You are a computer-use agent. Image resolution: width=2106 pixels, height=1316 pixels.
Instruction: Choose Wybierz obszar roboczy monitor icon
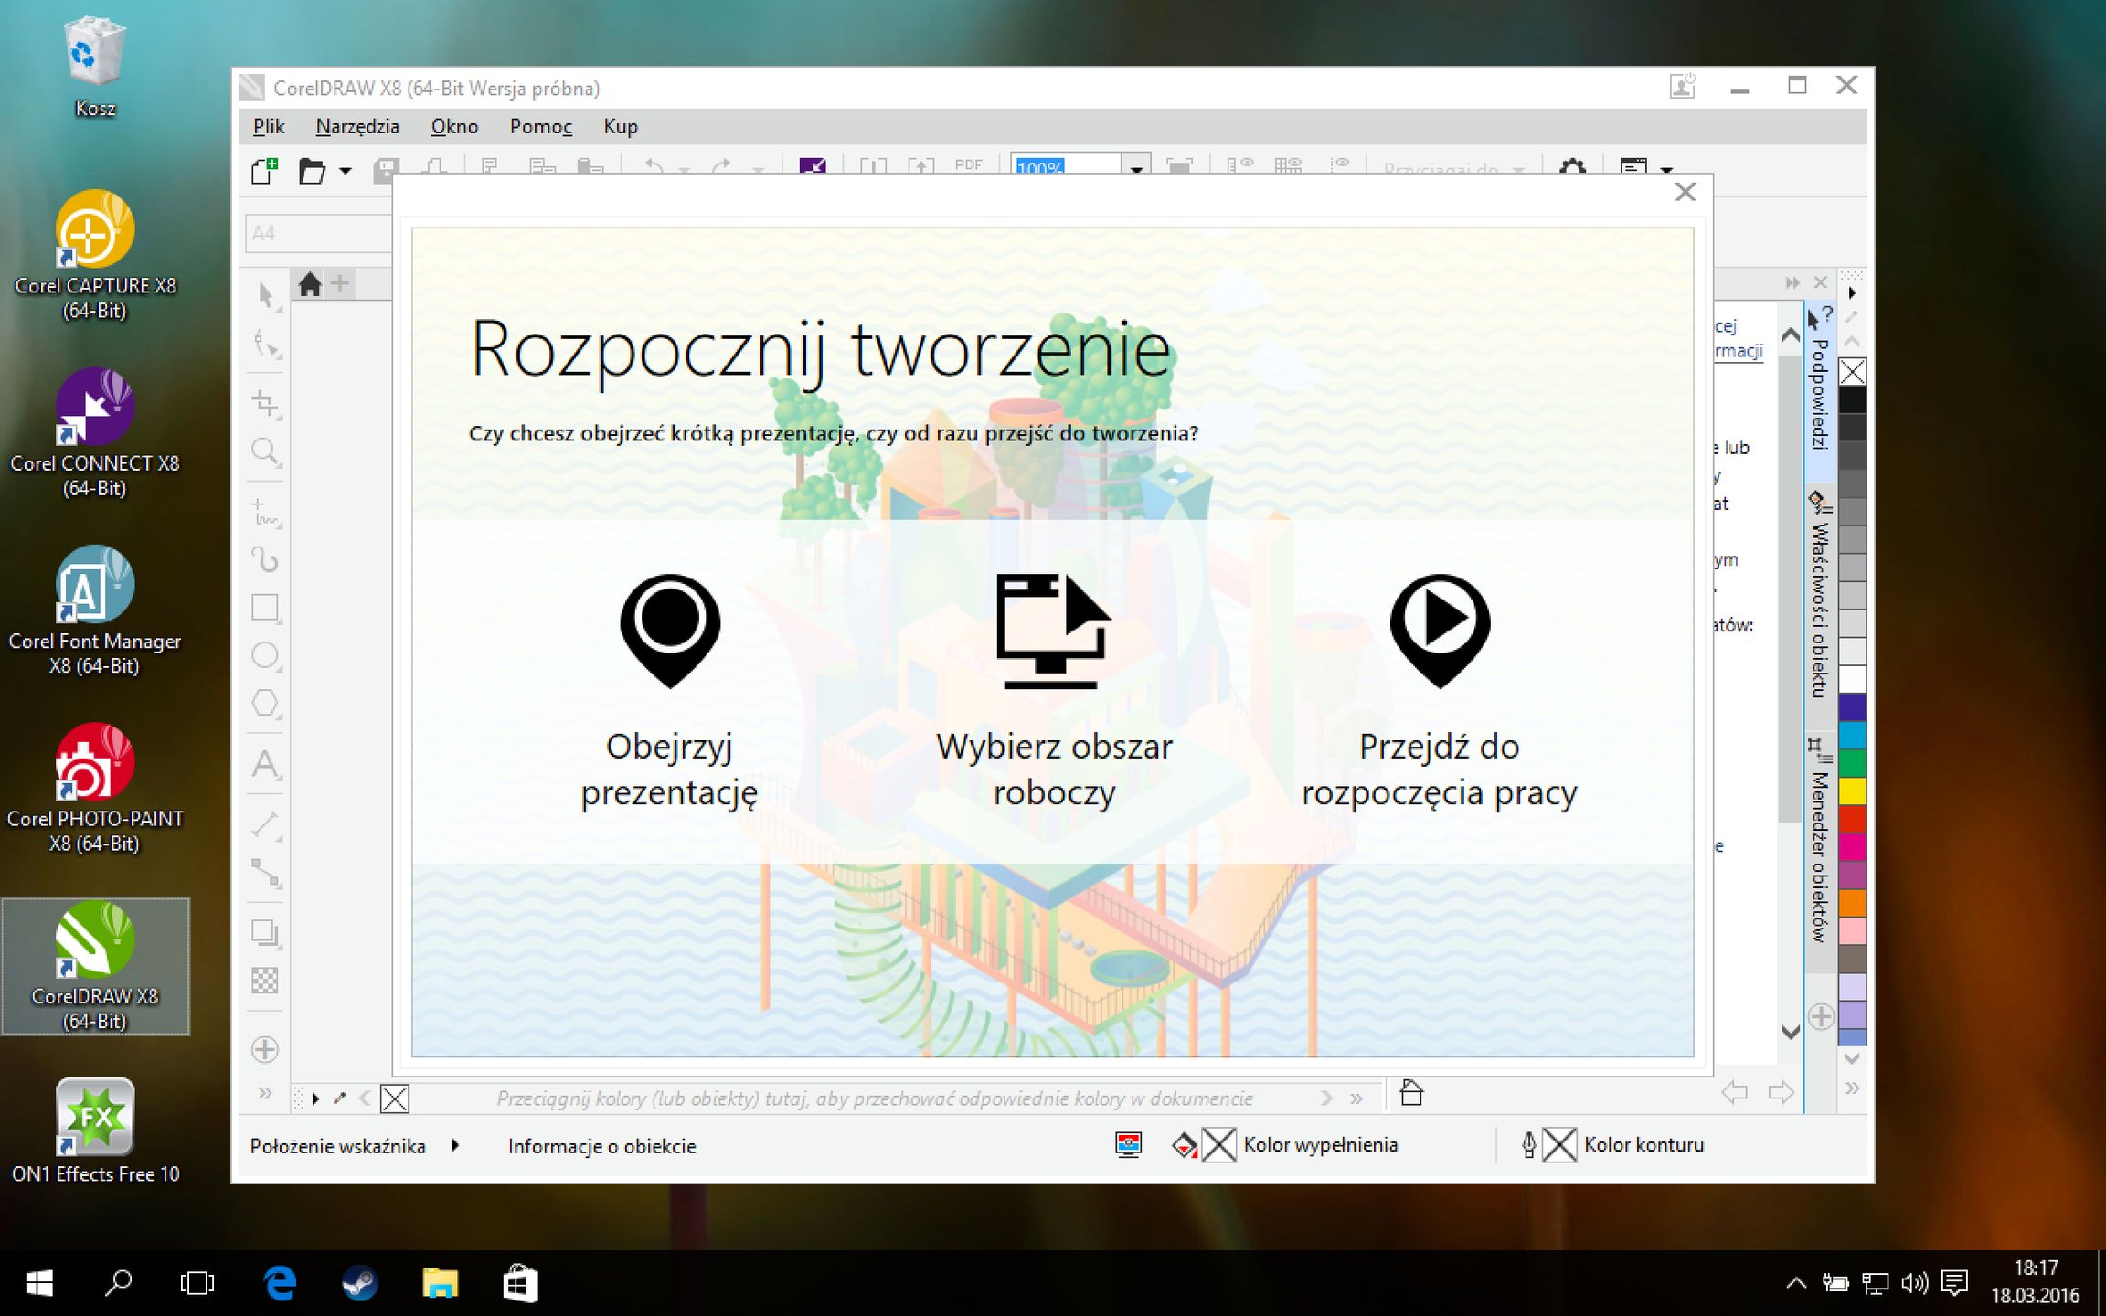[1052, 630]
